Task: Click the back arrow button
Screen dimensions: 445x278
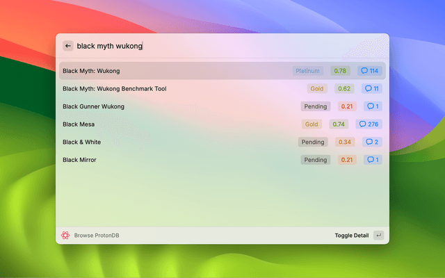Action: click(68, 46)
